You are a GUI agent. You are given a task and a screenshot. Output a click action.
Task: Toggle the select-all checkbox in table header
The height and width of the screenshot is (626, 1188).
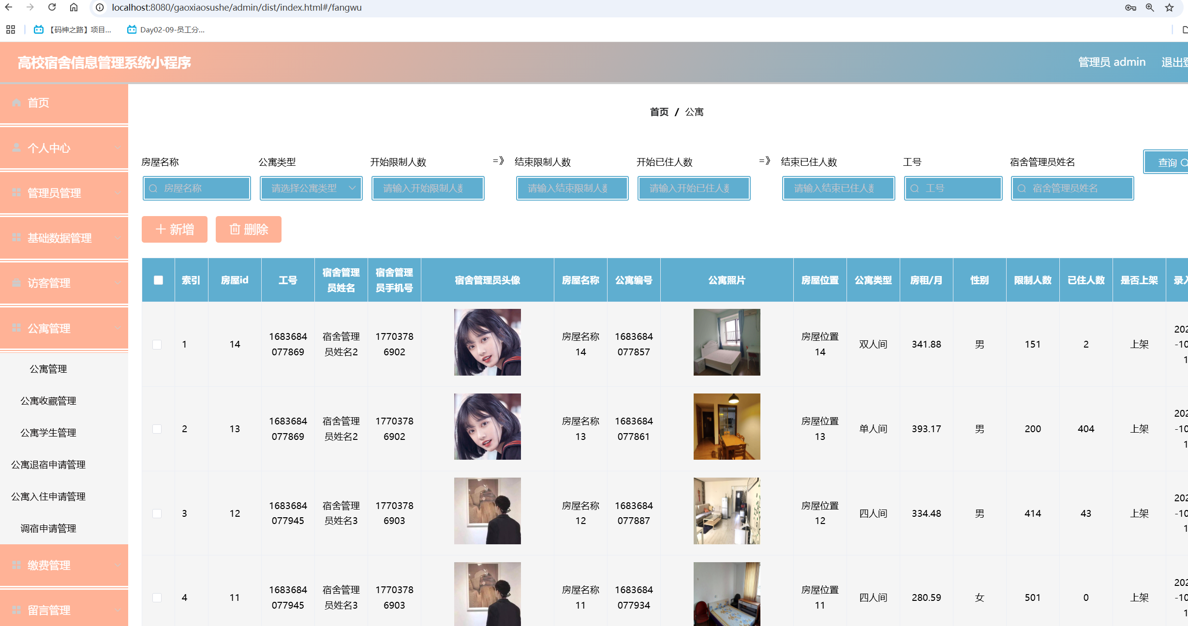coord(158,280)
